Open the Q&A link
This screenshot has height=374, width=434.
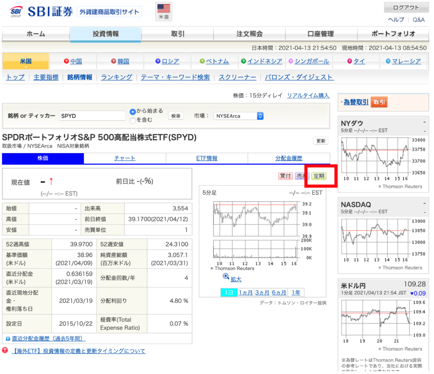(418, 19)
